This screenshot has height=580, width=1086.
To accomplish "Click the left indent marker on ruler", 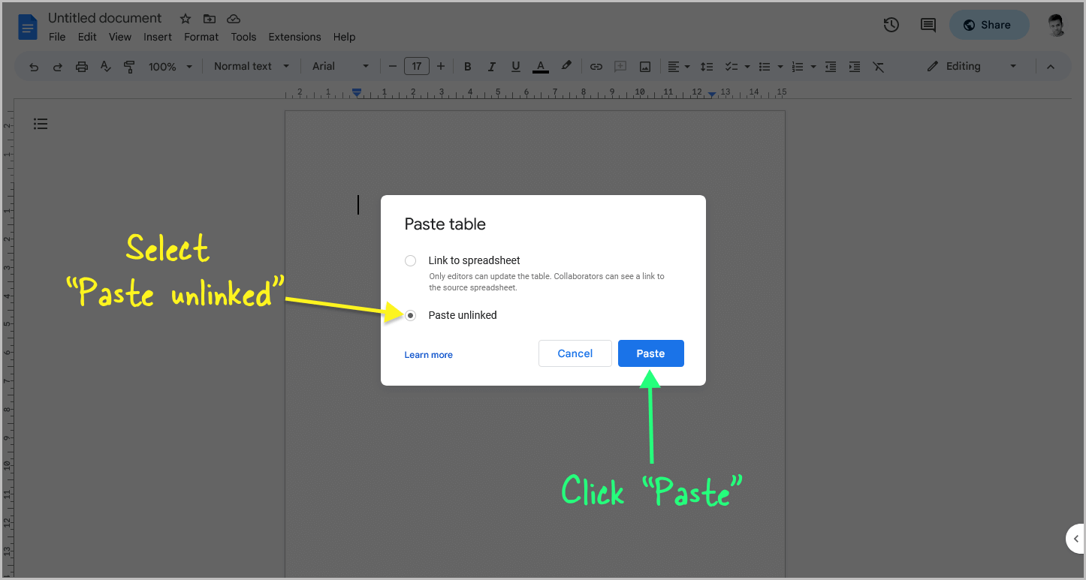I will coord(357,92).
